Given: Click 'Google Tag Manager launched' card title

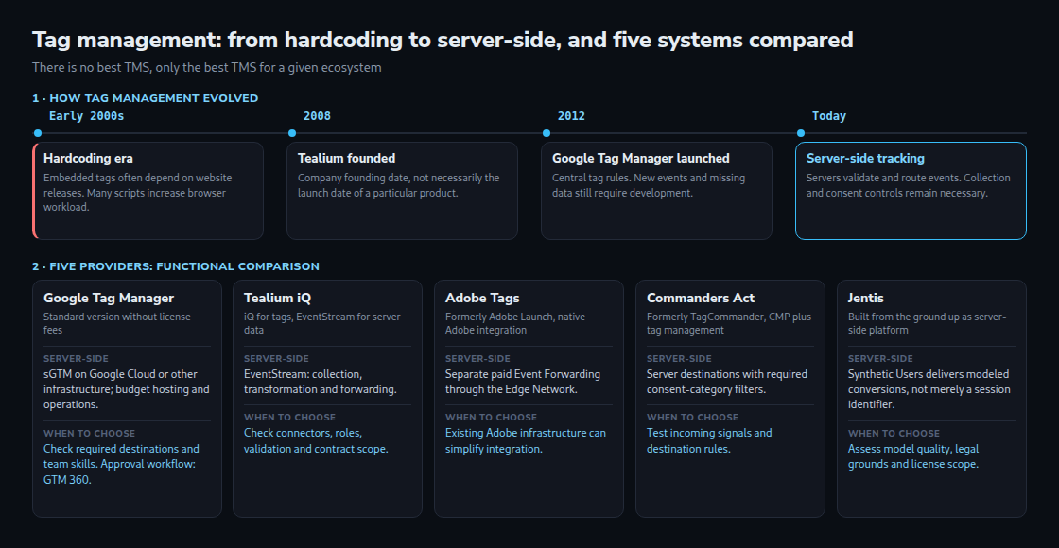Looking at the screenshot, I should 641,158.
